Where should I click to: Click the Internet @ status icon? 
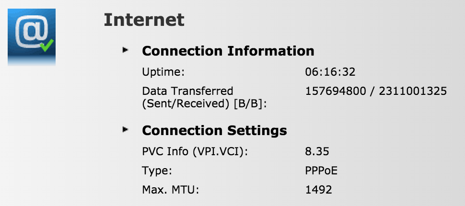[32, 37]
